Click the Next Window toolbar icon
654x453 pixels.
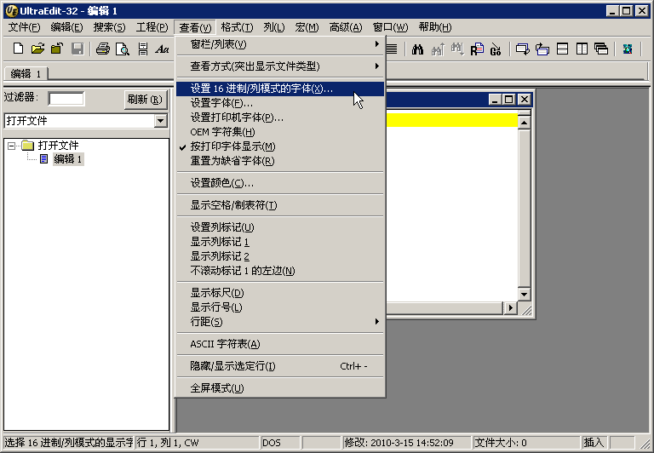(x=522, y=49)
